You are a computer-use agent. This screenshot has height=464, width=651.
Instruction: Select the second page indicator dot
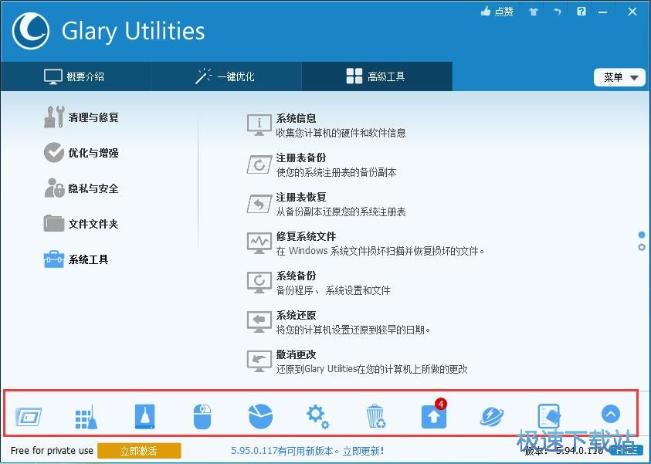642,247
